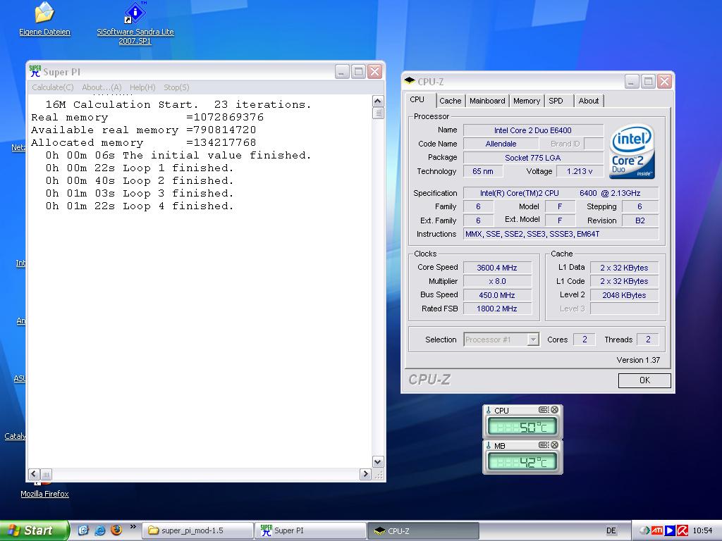Click the Code Name value Allendale
Image resolution: width=722 pixels, height=541 pixels.
coord(501,144)
